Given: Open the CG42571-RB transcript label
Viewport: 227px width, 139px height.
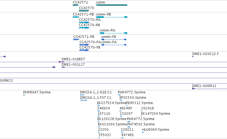Looking at the screenshot, I should (83, 14).
